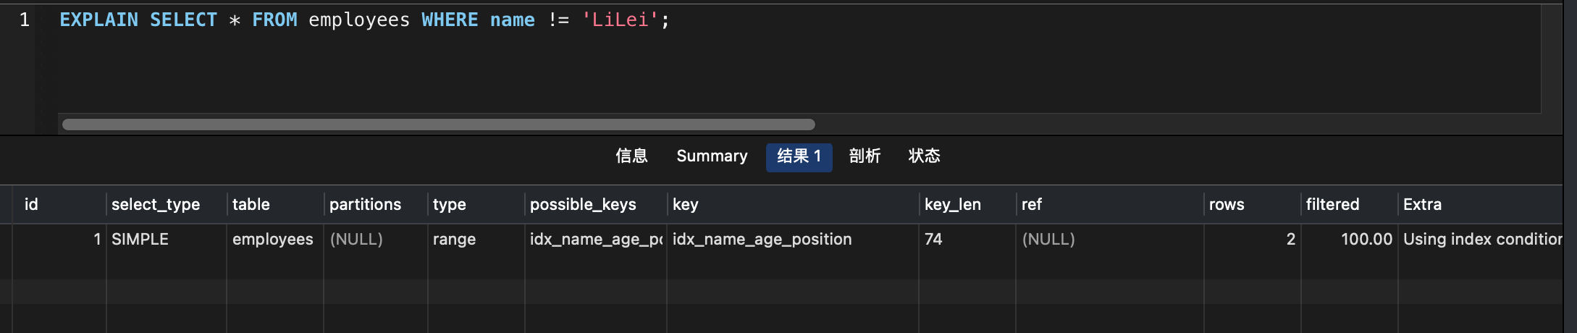Image resolution: width=1577 pixels, height=333 pixels.
Task: Click the possible_keys column header
Action: pyautogui.click(x=583, y=205)
